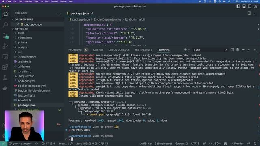Viewport: 260px width, 146px height.
Task: Switch to the Problems tab
Action: (x=75, y=49)
